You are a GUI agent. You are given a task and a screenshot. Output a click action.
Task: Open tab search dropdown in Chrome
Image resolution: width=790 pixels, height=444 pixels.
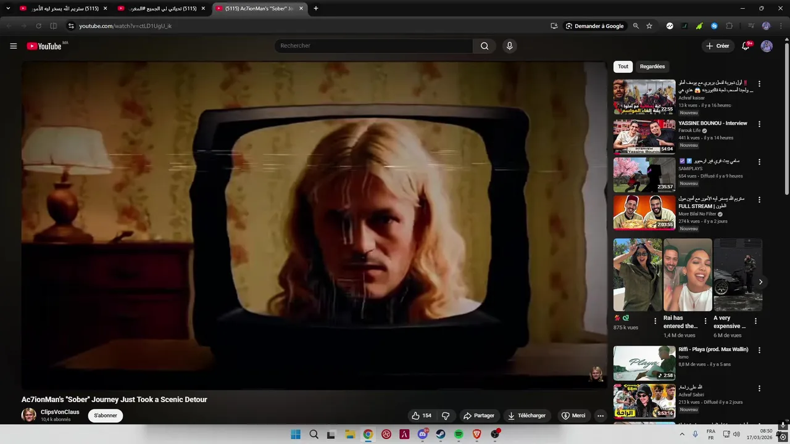coord(8,8)
